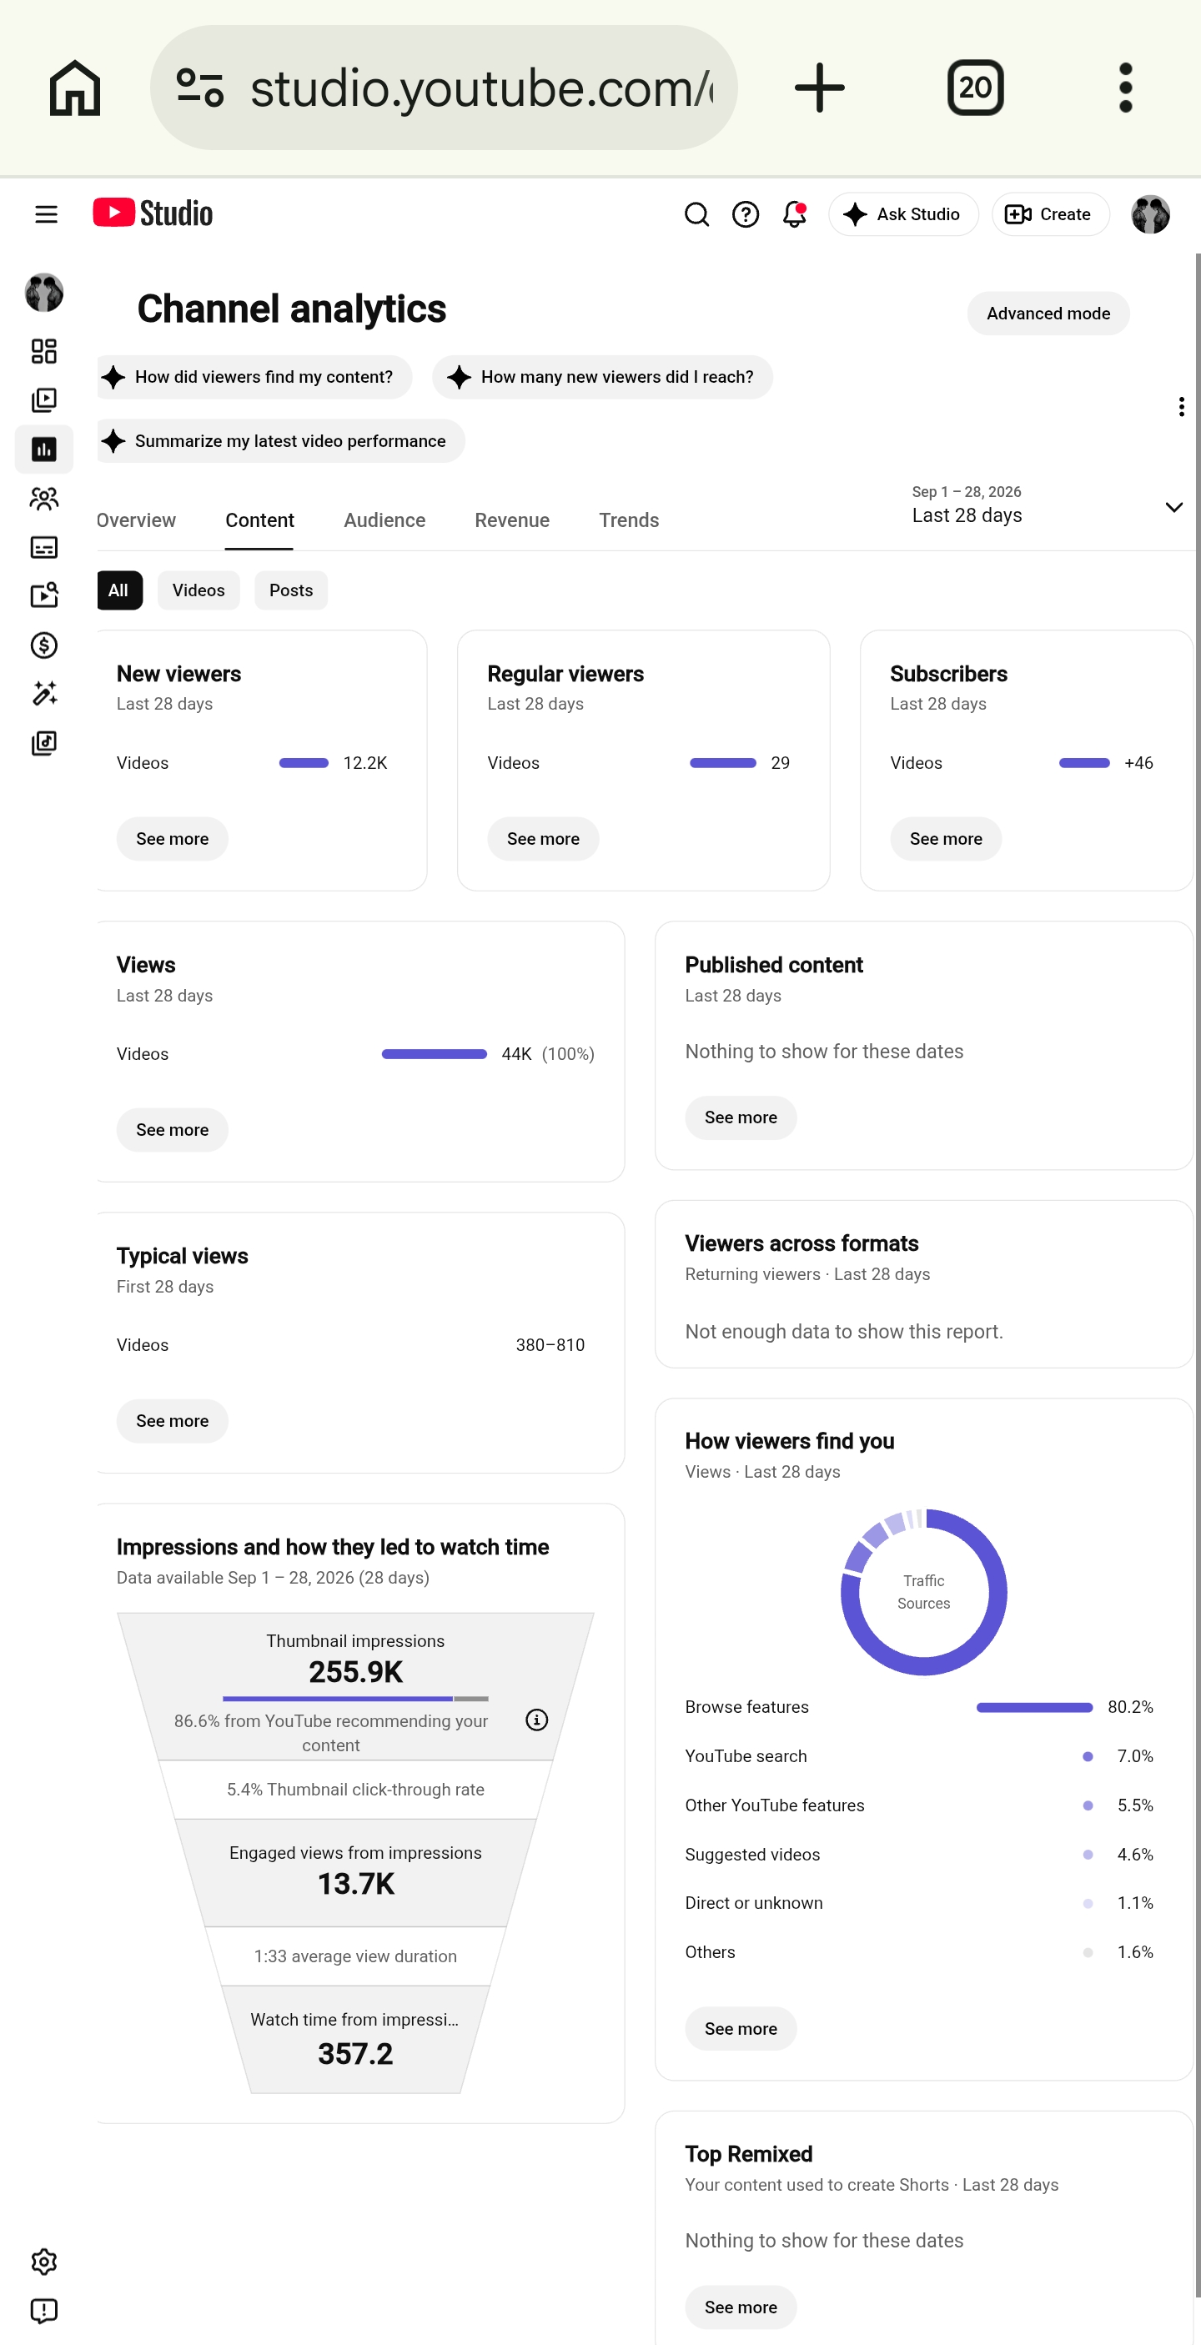Switch to the Overview tab
1201x2345 pixels.
pyautogui.click(x=137, y=520)
